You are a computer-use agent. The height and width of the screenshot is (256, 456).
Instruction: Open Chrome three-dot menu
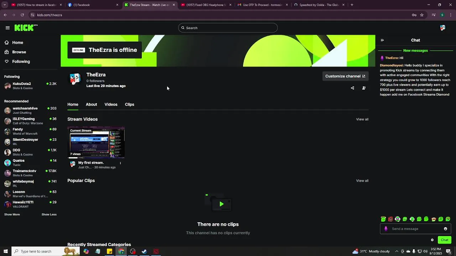pos(451,15)
